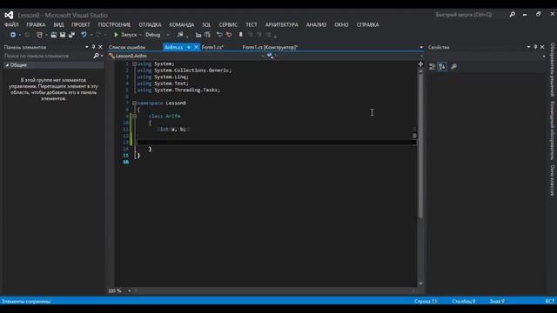Click the toolbox search field

(48, 56)
